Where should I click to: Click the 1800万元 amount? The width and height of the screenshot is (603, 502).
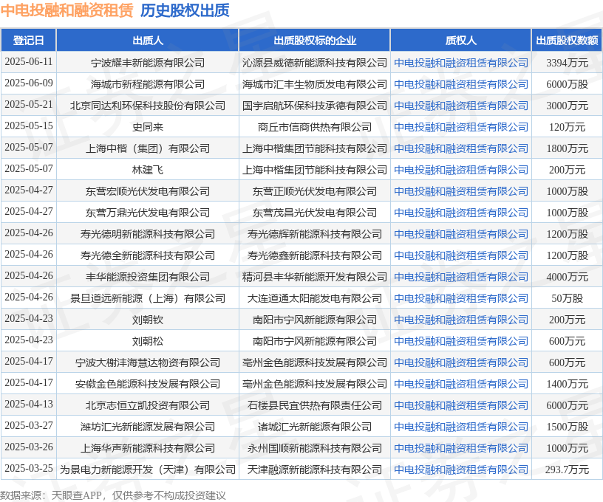568,148
